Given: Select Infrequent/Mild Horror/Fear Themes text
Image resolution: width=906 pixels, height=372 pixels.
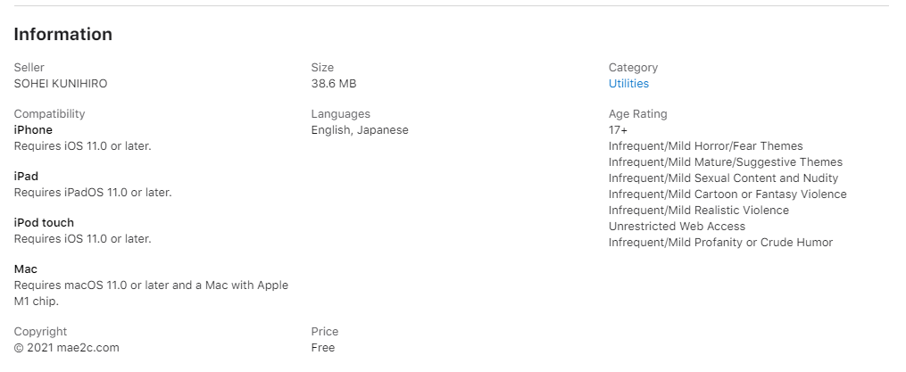Looking at the screenshot, I should pyautogui.click(x=705, y=146).
